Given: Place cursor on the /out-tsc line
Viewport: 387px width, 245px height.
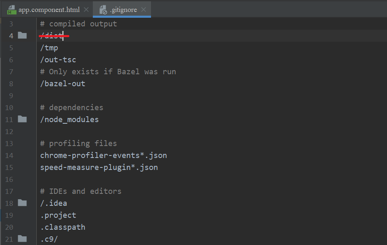Looking at the screenshot, I should 58,60.
